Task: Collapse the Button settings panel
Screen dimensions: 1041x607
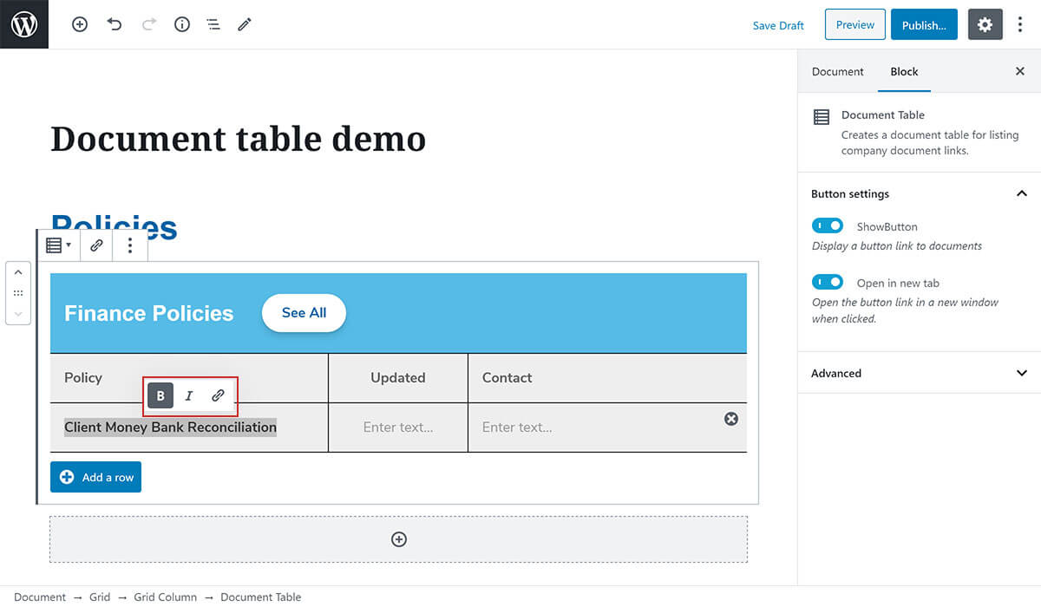Action: tap(1021, 194)
